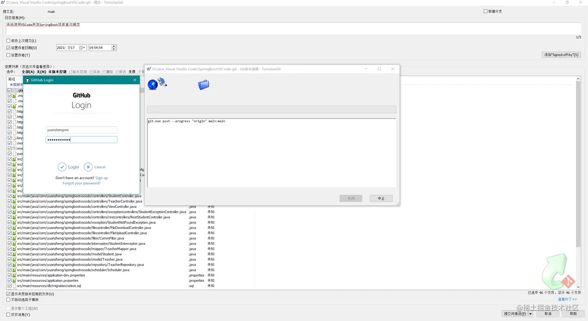This screenshot has height=321, width=588.
Task: Open the author date calendar dropdown
Action: click(82, 48)
